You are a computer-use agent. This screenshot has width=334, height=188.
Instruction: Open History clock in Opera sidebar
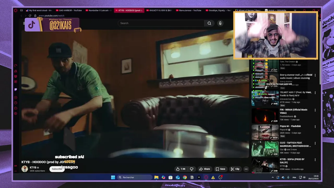[16, 103]
